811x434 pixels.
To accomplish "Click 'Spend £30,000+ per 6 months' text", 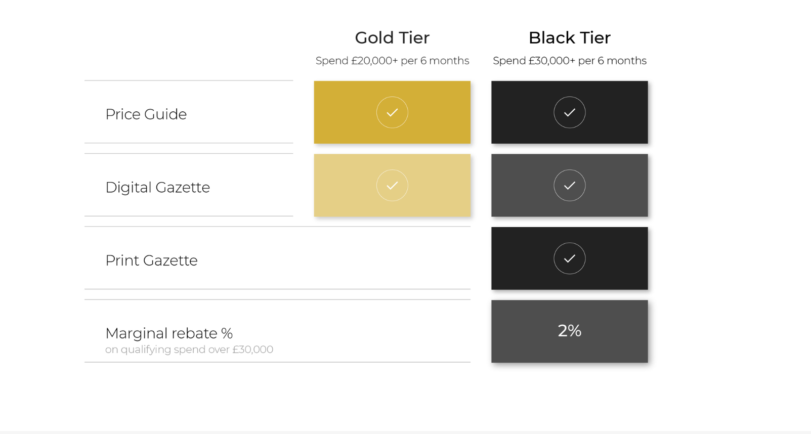I will [x=570, y=61].
